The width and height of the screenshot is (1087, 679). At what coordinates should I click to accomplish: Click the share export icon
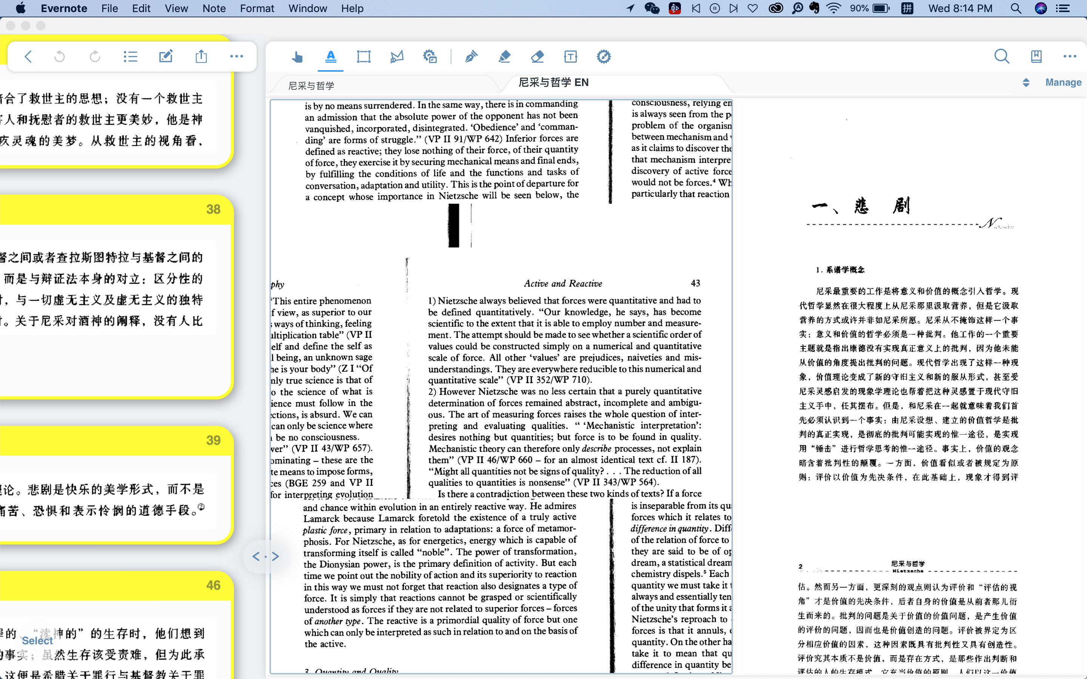201,57
